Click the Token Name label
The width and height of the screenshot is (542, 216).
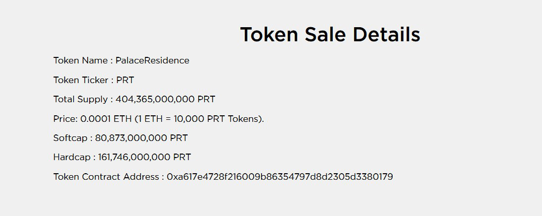click(81, 60)
